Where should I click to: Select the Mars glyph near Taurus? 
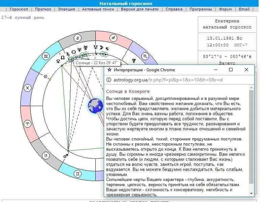coord(66,156)
